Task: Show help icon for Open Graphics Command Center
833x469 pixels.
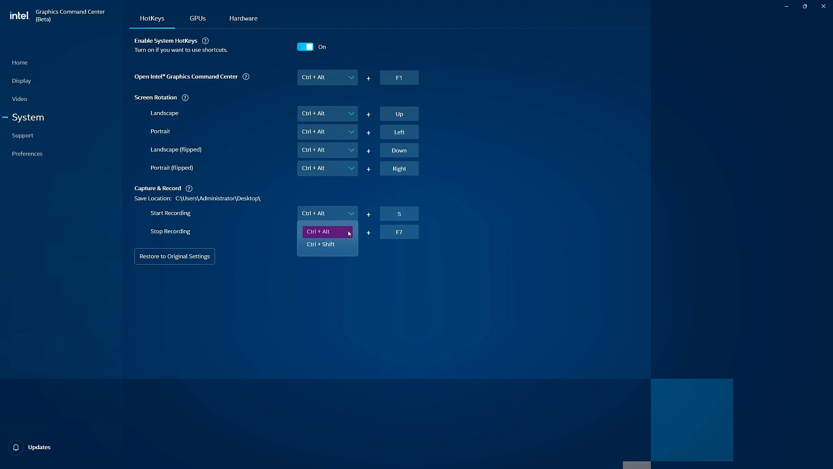Action: [x=246, y=77]
